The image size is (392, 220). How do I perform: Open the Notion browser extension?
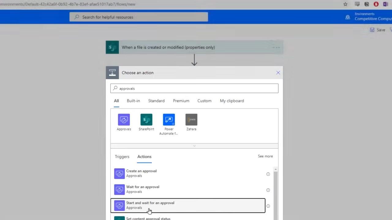(367, 4)
